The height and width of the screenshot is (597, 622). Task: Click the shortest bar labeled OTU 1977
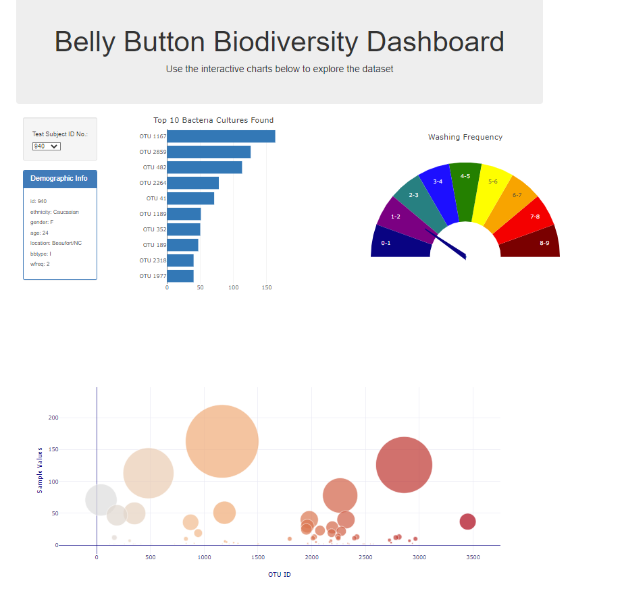click(180, 275)
